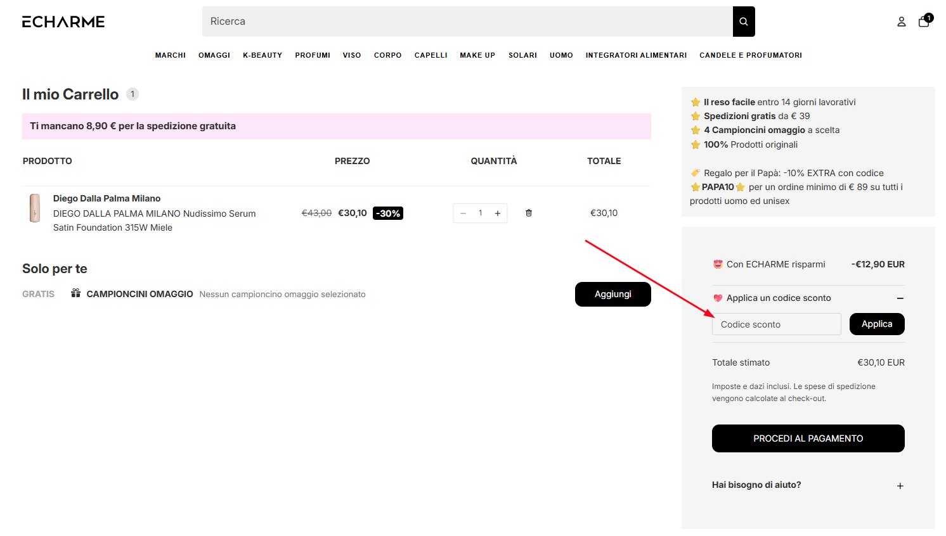Delete the Nudissimo Serum with the trash icon
The image size is (946, 536).
528,213
